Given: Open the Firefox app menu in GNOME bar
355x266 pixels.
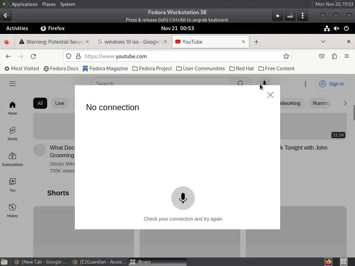Looking at the screenshot, I should coord(53,28).
